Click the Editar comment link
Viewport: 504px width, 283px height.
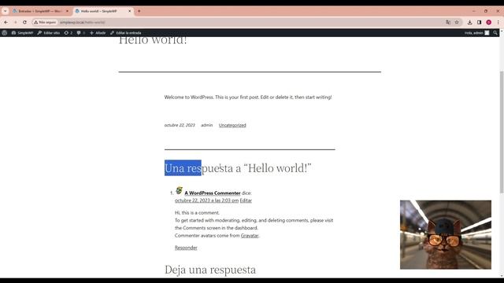(246, 200)
